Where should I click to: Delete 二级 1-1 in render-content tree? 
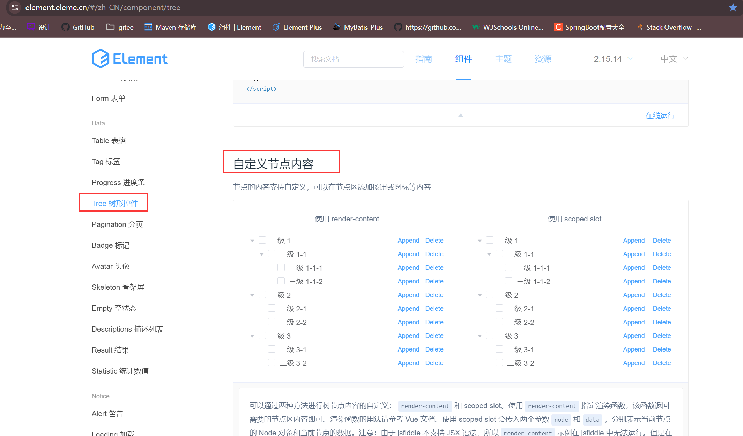tap(434, 254)
